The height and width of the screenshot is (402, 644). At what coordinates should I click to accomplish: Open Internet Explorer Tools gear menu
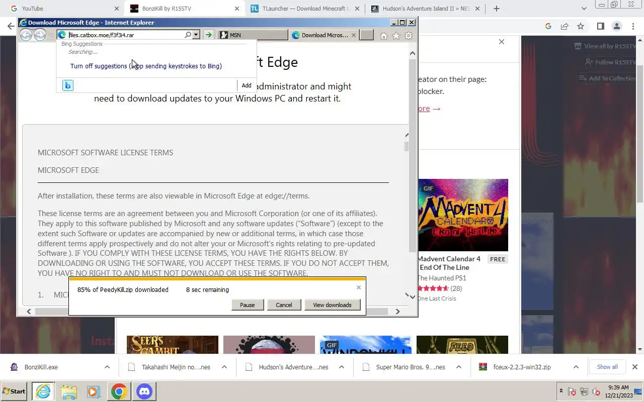click(x=409, y=36)
